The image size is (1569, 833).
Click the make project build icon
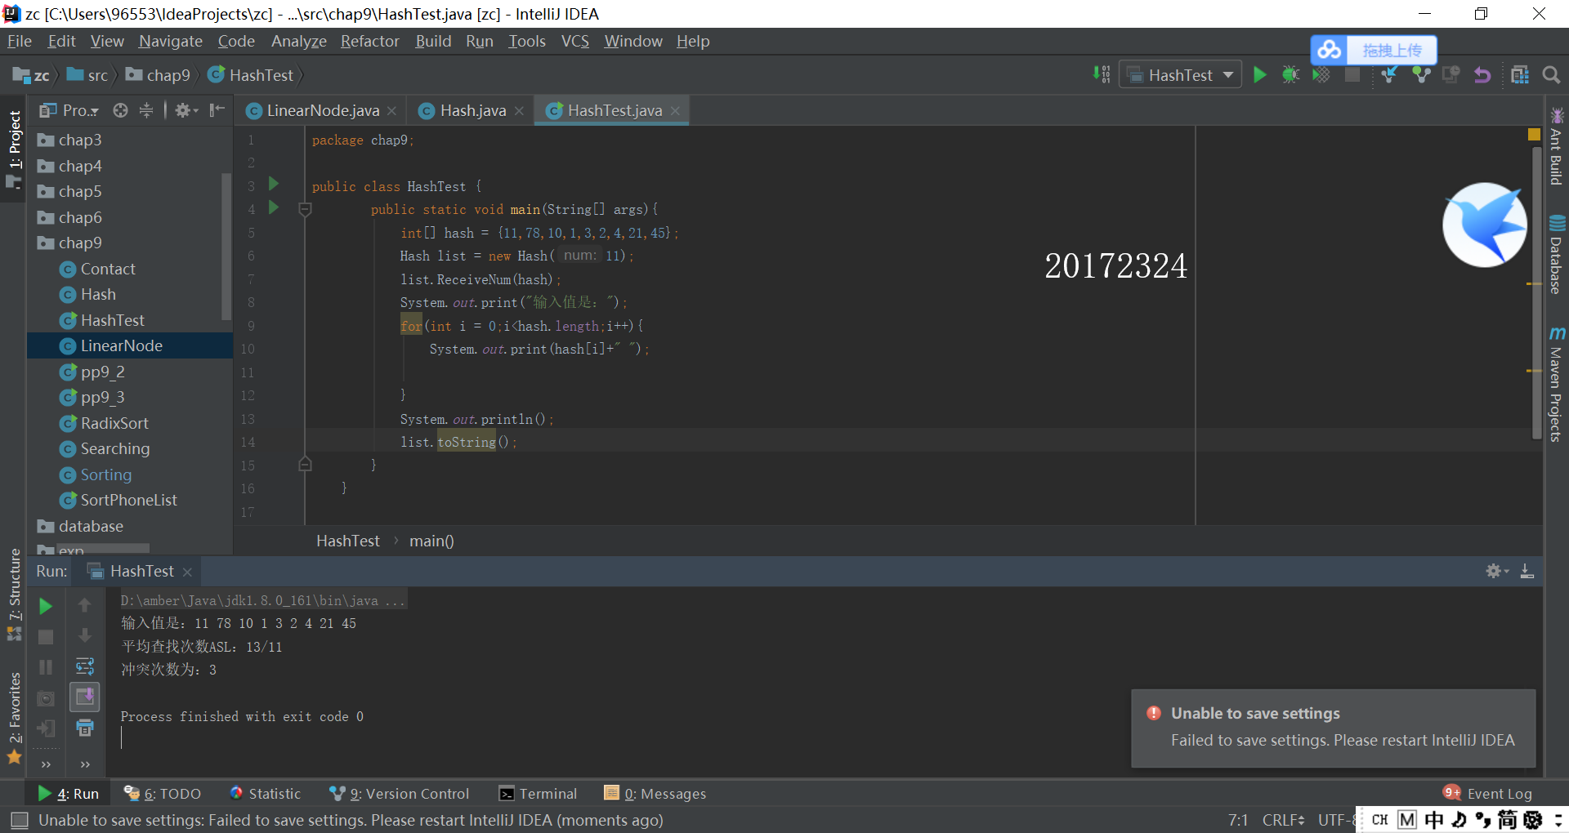click(x=1102, y=75)
